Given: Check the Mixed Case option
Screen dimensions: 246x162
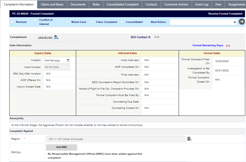Looking at the screenshot, I should (x=67, y=22).
